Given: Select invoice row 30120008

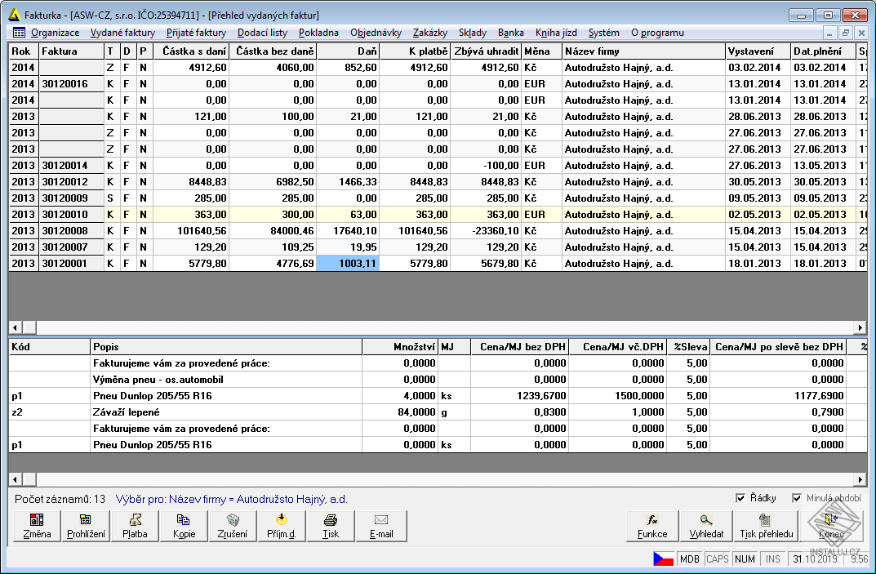Looking at the screenshot, I should tap(64, 231).
